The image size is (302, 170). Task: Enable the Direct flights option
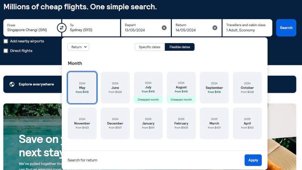tap(6, 51)
